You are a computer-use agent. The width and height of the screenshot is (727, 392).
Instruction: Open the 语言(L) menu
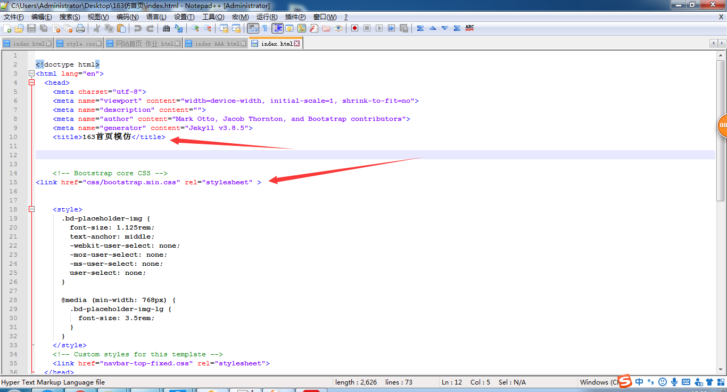(156, 17)
